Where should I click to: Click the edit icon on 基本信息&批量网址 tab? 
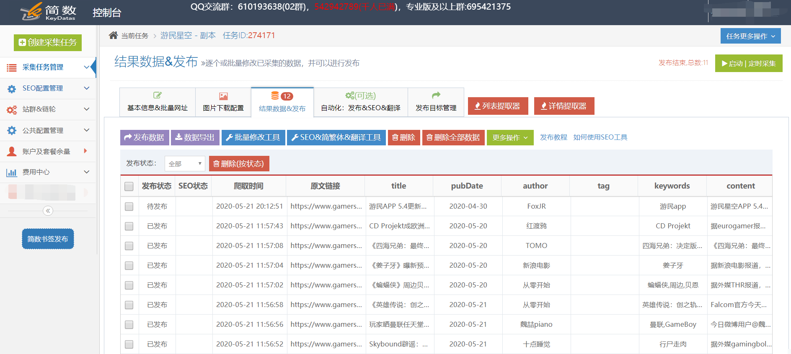[158, 96]
